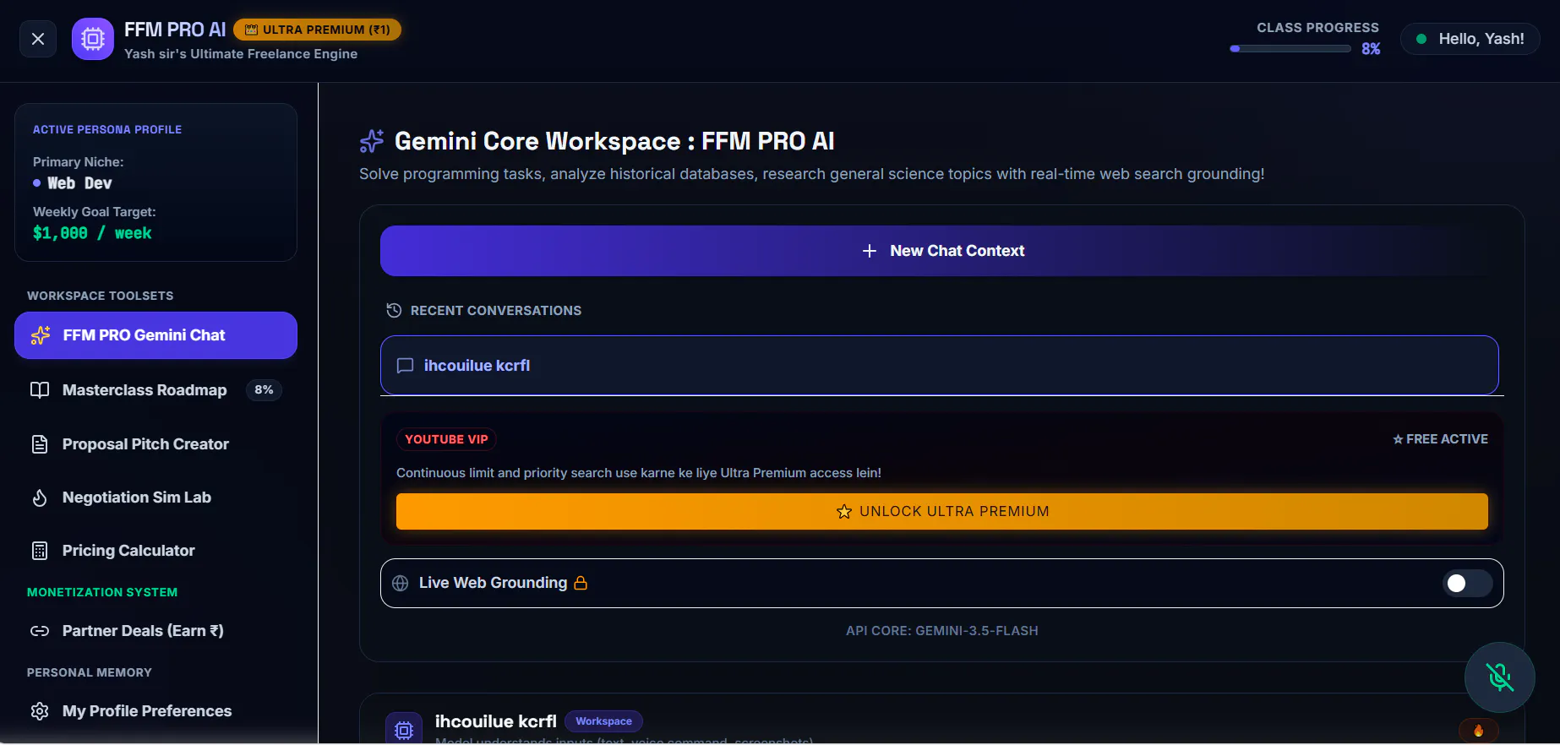Start a New Chat Context
The width and height of the screenshot is (1560, 745).
coord(942,251)
